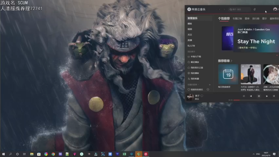Click the 每日歌曲推荐 label

(224, 87)
